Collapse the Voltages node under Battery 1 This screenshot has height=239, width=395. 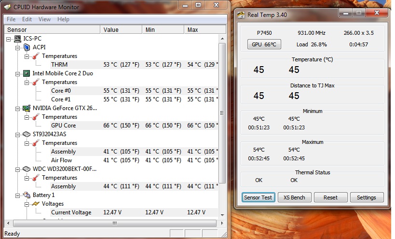(27, 204)
